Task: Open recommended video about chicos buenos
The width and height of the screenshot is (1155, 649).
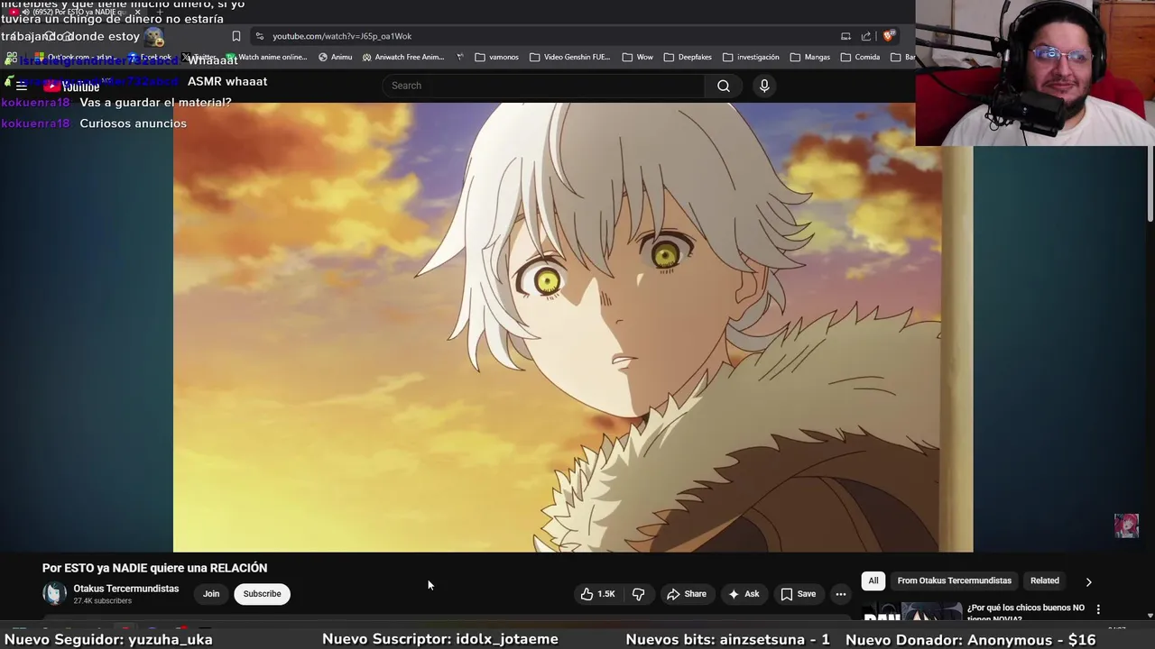Action: tap(1026, 612)
